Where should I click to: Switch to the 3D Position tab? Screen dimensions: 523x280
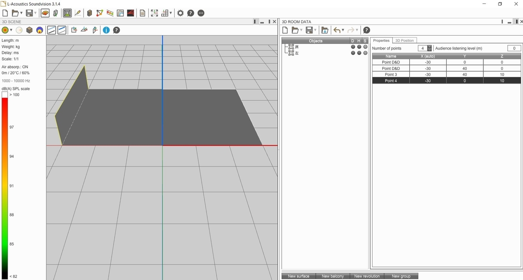[x=404, y=40]
